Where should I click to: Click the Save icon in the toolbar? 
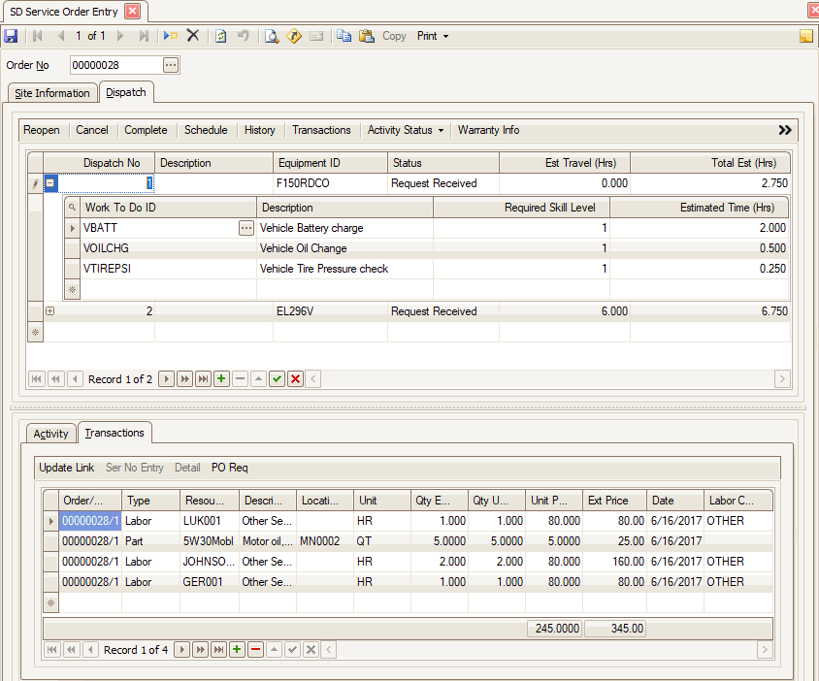11,36
